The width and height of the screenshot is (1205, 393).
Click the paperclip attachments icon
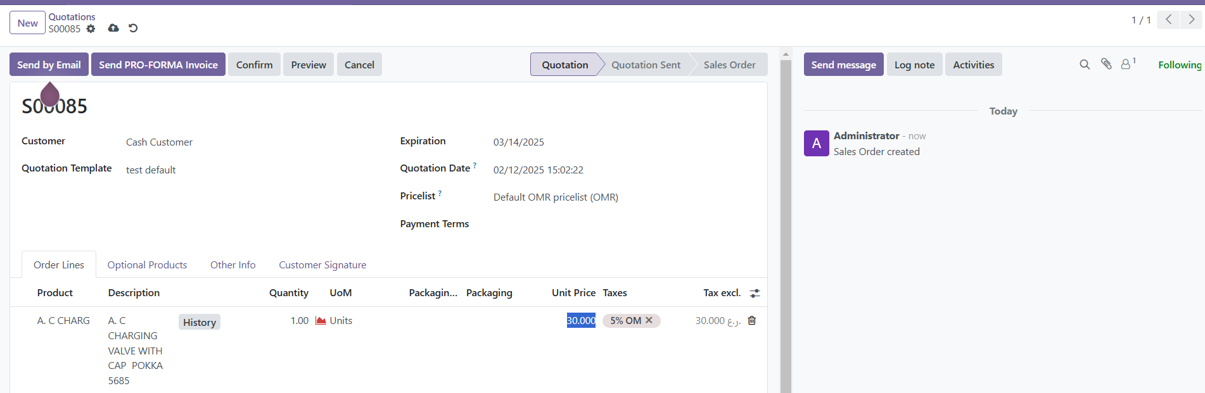[1106, 64]
